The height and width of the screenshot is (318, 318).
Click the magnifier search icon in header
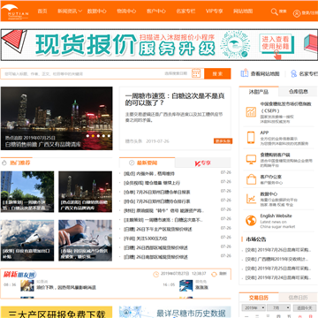point(274,11)
